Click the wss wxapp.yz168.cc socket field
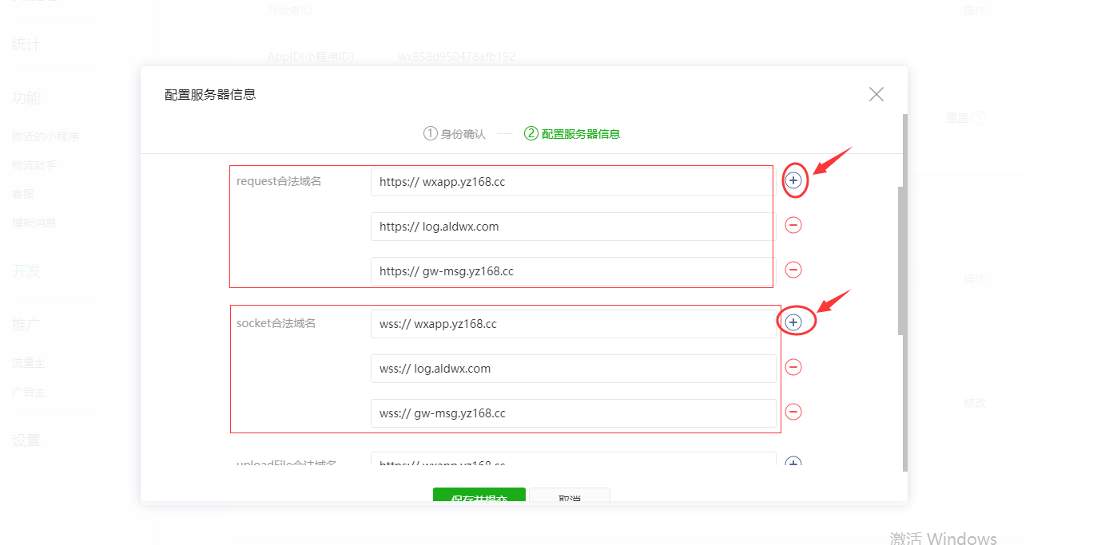This screenshot has height=545, width=1093. pyautogui.click(x=574, y=324)
